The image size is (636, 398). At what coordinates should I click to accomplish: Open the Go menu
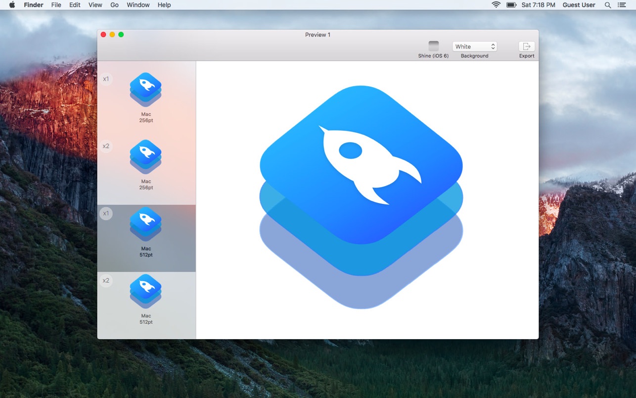coord(114,5)
